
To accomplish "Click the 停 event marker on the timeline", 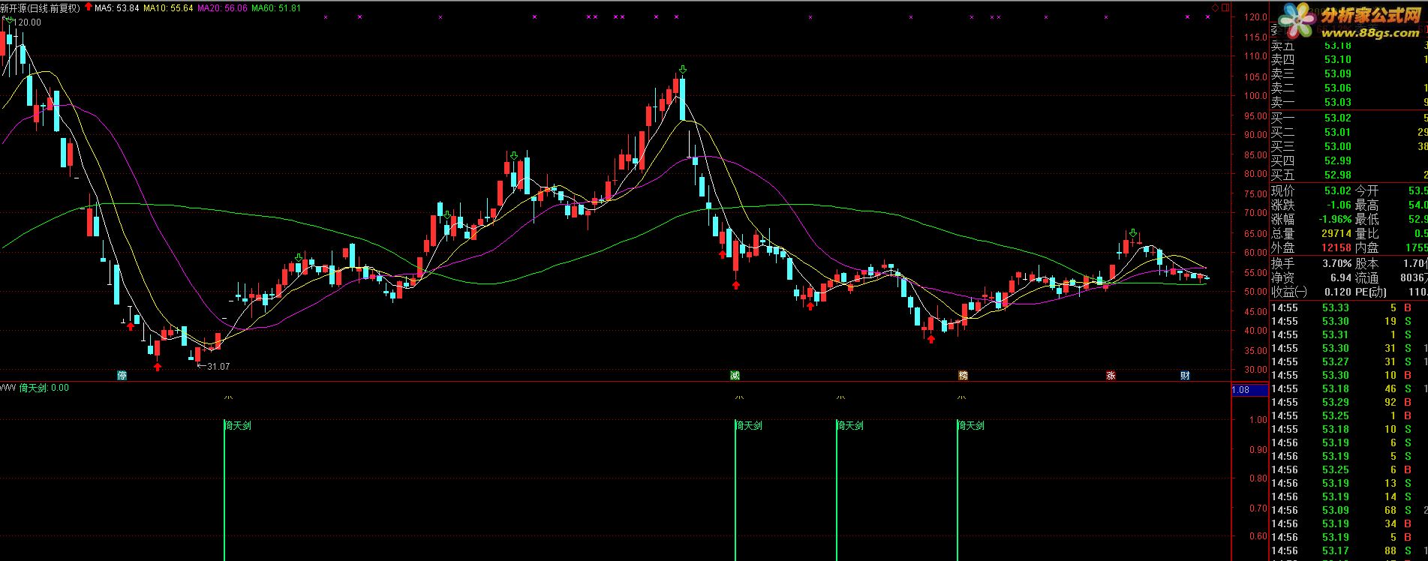I will (x=122, y=375).
